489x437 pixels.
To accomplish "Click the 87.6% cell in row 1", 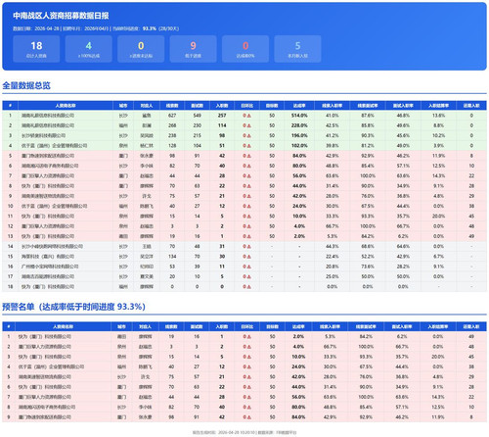I will pyautogui.click(x=368, y=116).
